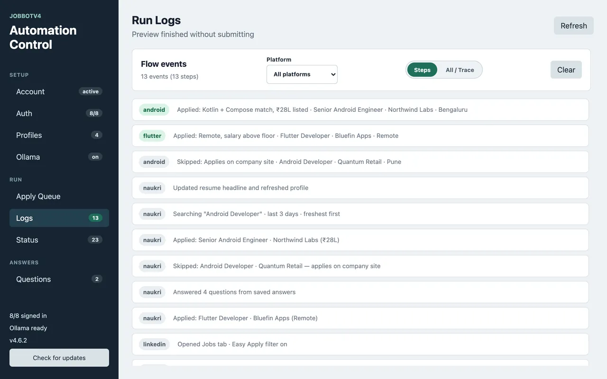Open the Status page
Screen dimensions: 607x379
[x=59, y=240]
